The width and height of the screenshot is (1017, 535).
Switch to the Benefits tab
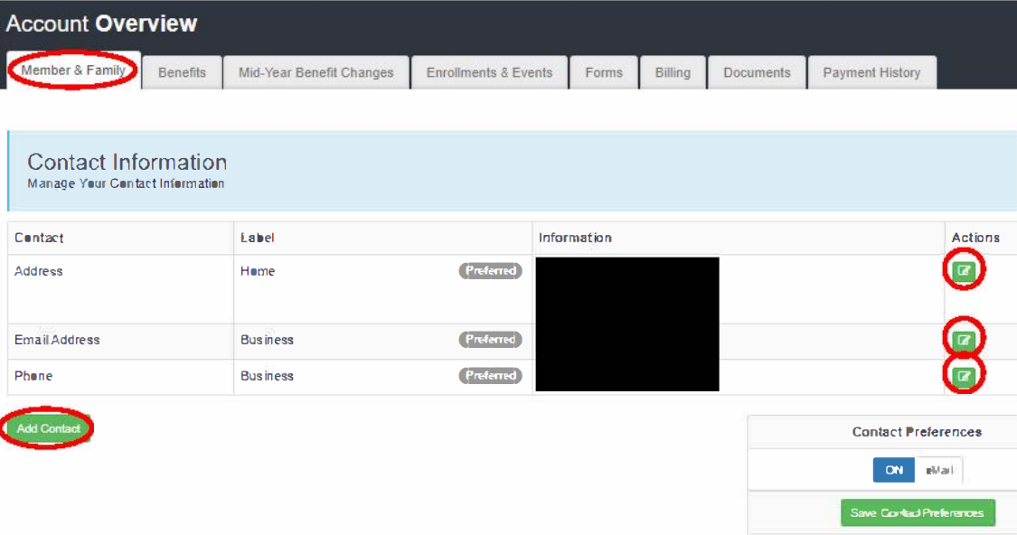[x=182, y=72]
